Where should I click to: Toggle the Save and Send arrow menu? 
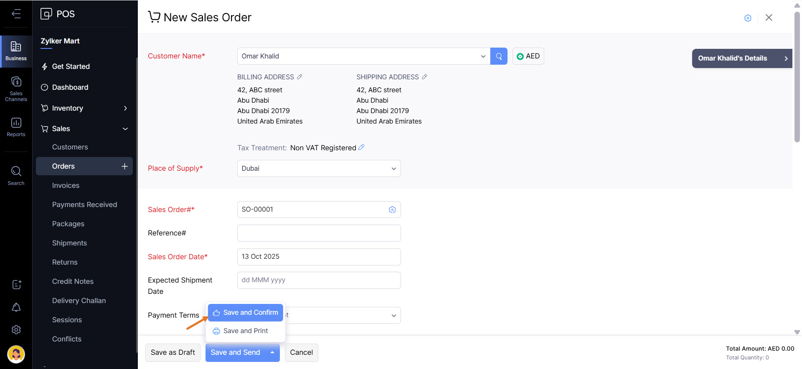272,353
